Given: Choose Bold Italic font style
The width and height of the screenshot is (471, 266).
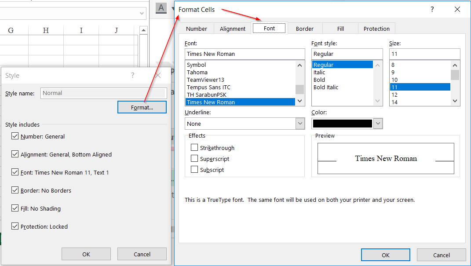Looking at the screenshot, I should coord(343,87).
